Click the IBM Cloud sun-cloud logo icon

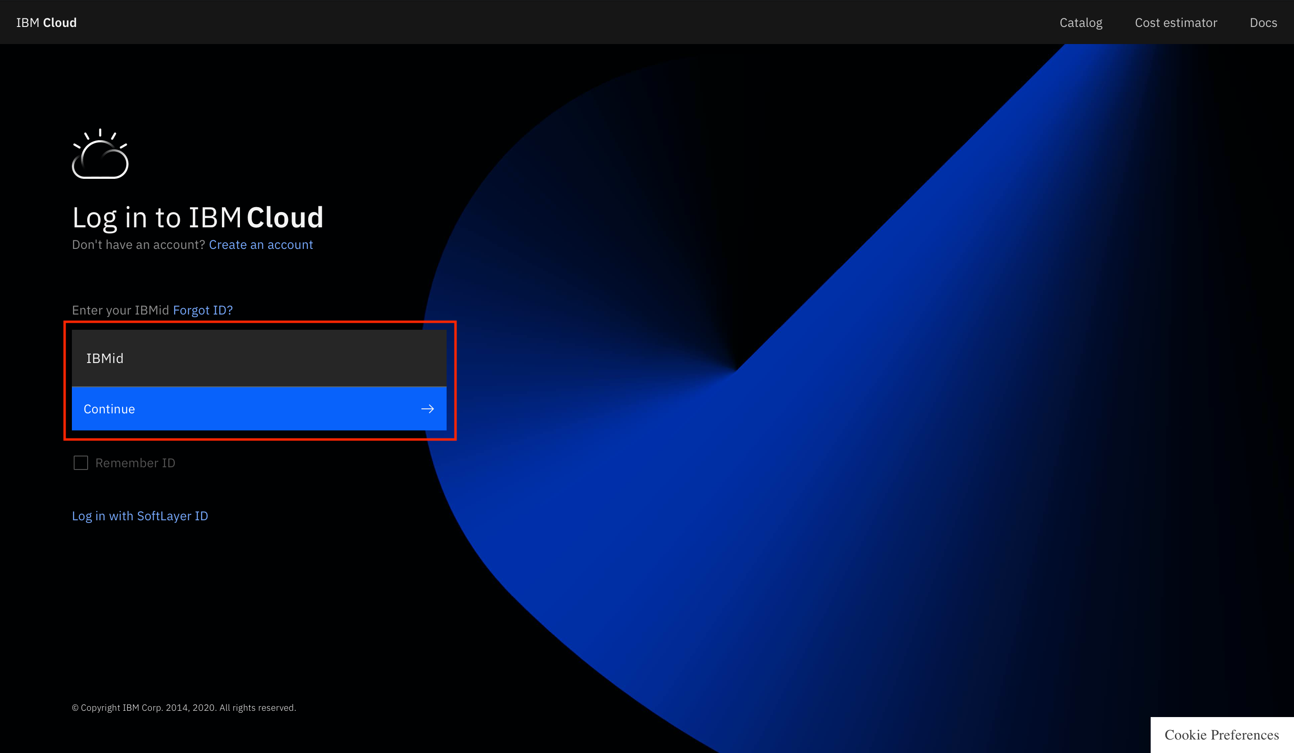click(x=100, y=154)
